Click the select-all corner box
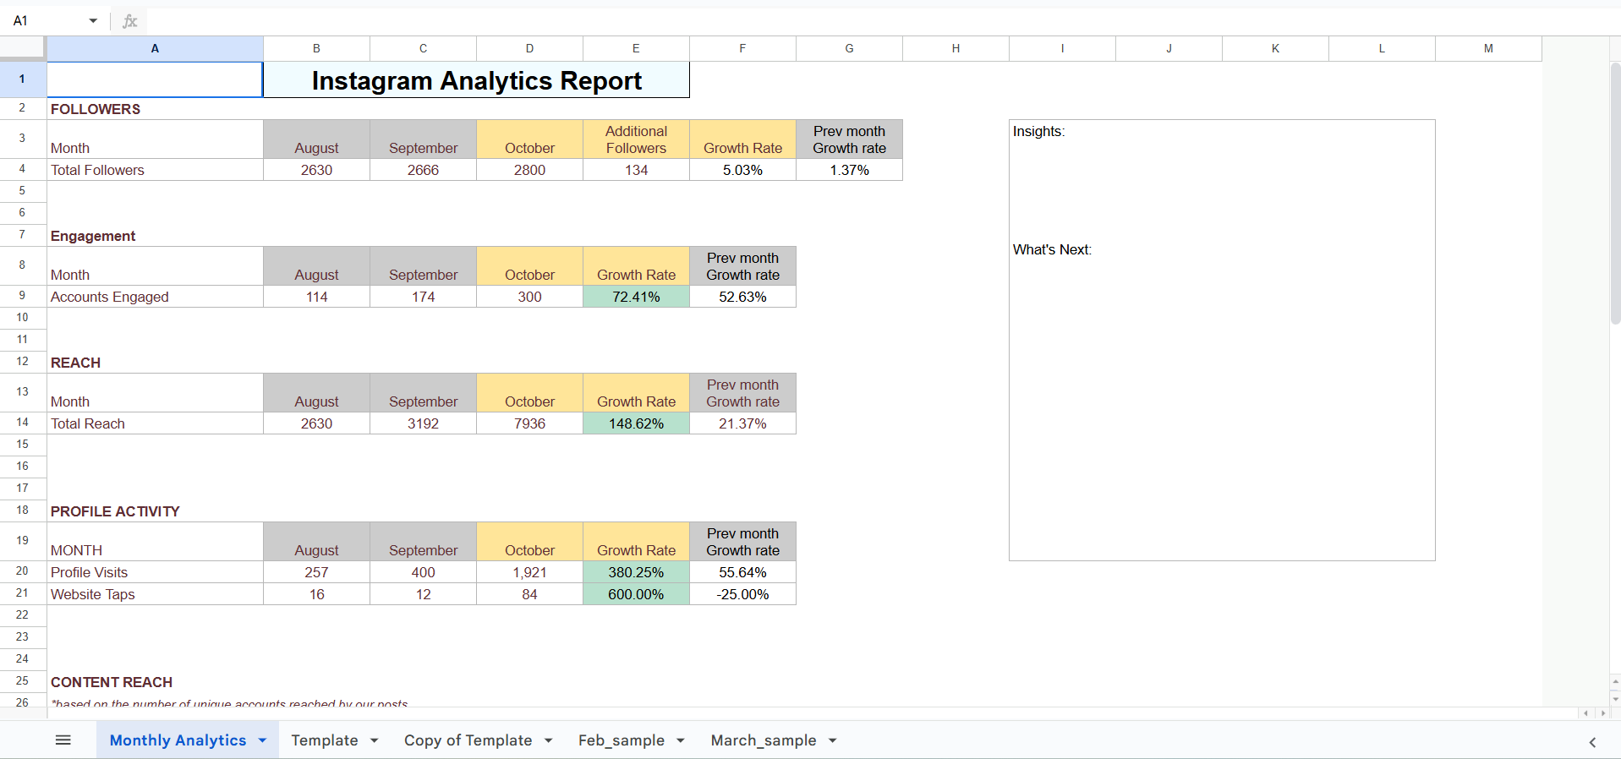The image size is (1621, 759). (x=23, y=48)
